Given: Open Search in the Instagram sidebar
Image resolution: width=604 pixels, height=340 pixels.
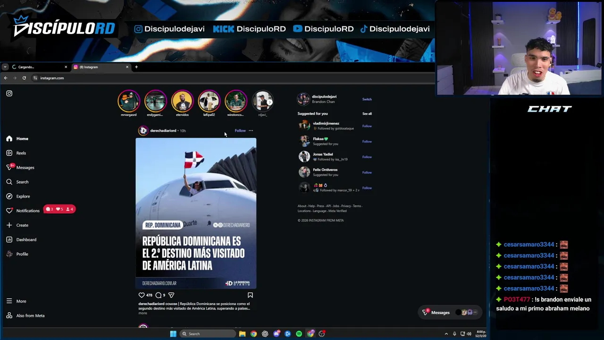Looking at the screenshot, I should click(x=17, y=182).
